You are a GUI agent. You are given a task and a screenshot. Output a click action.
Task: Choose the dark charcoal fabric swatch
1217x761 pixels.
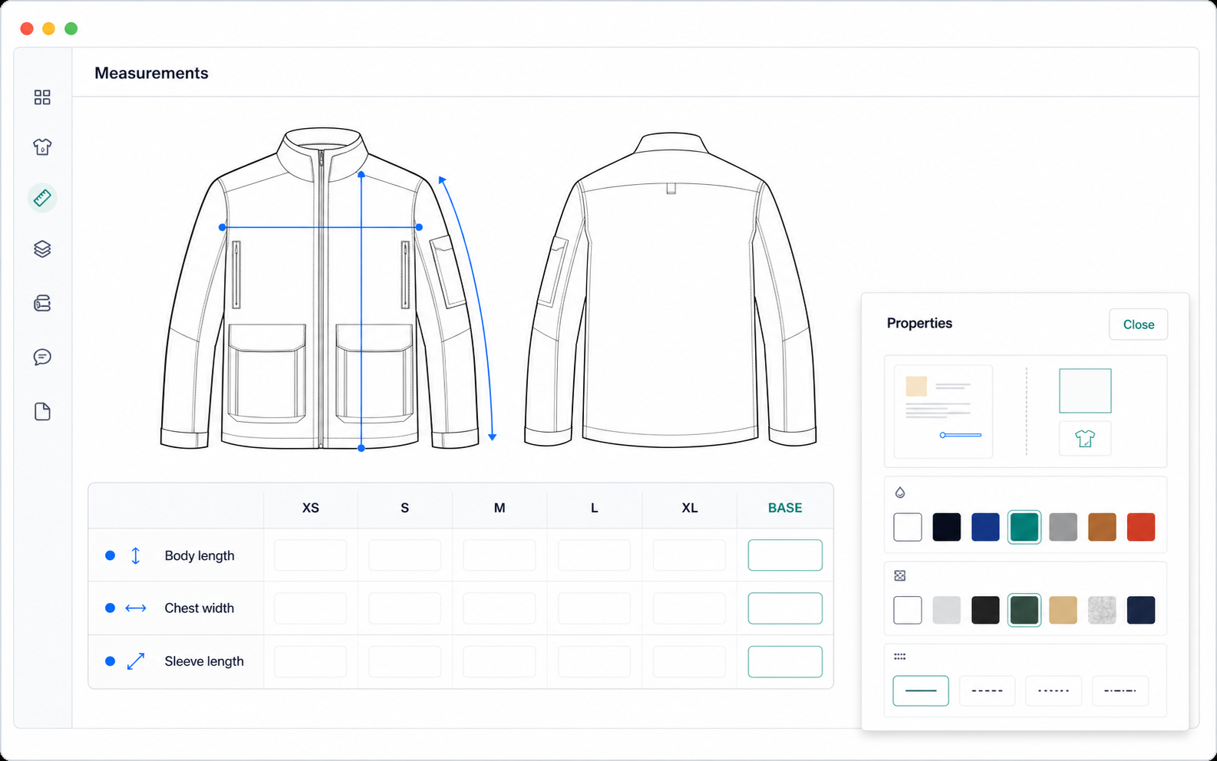point(985,610)
